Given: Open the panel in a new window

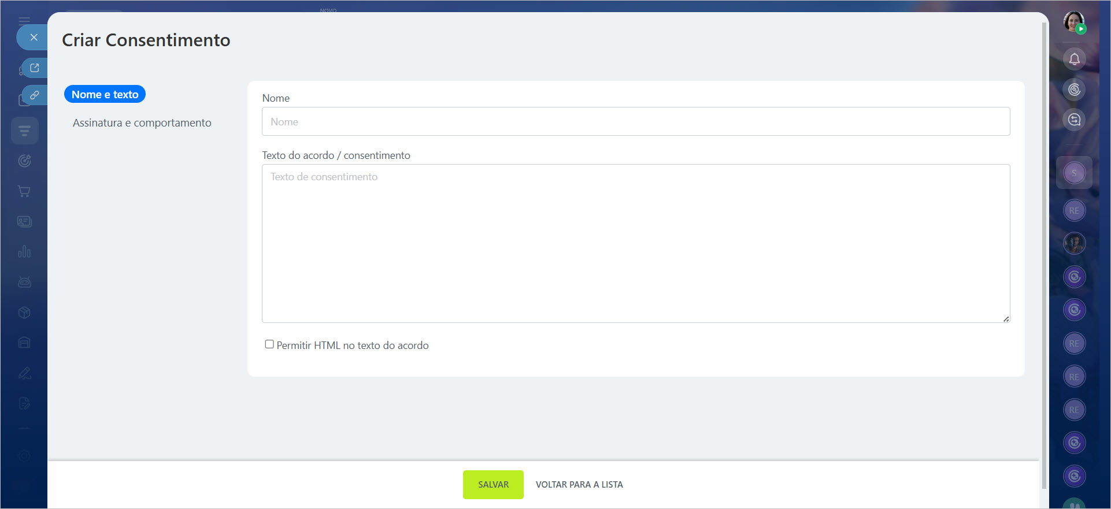Looking at the screenshot, I should point(35,68).
